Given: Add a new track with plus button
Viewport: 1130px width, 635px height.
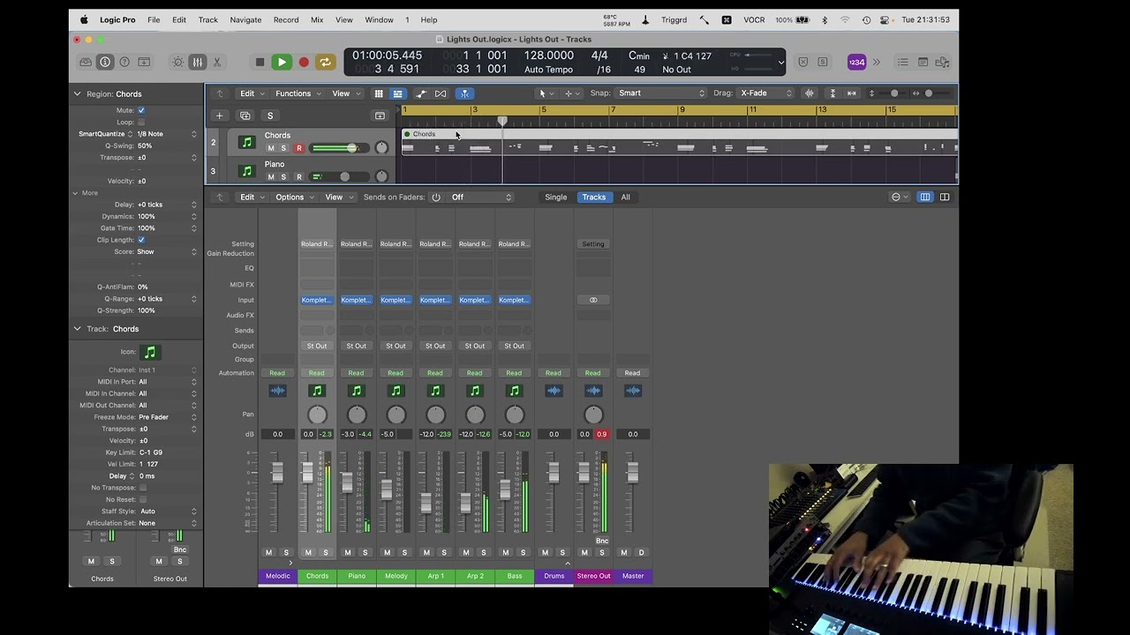Looking at the screenshot, I should [x=219, y=116].
